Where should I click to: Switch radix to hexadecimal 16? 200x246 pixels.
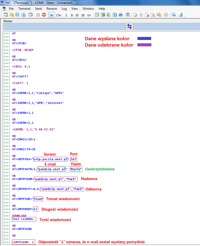83,15
